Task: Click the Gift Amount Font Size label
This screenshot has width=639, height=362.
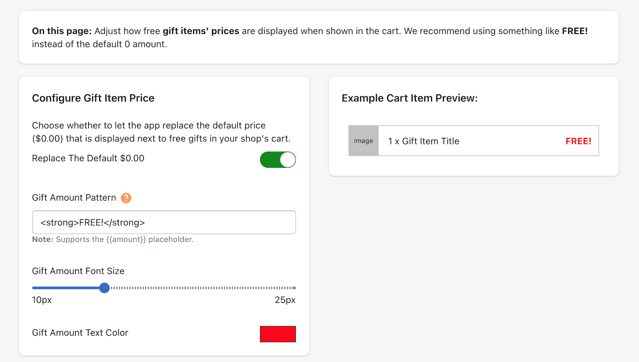Action: 78,271
